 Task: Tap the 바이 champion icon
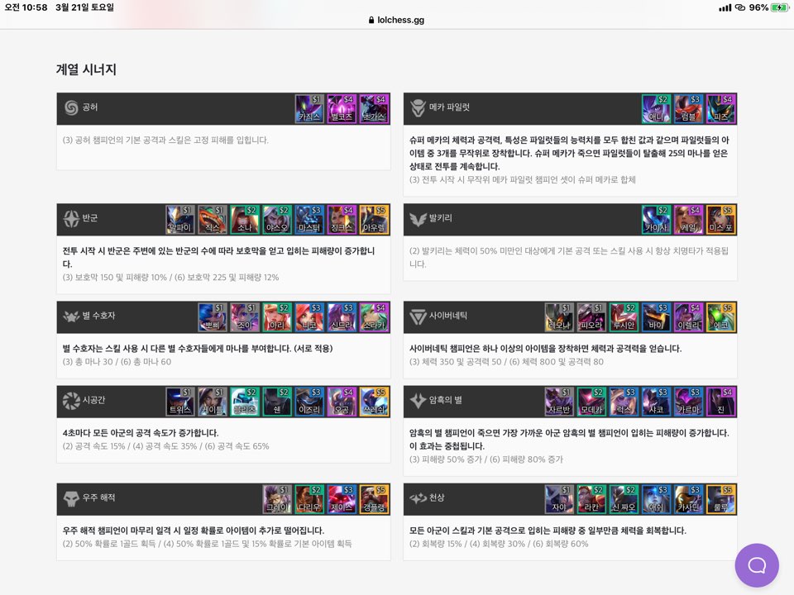click(656, 317)
